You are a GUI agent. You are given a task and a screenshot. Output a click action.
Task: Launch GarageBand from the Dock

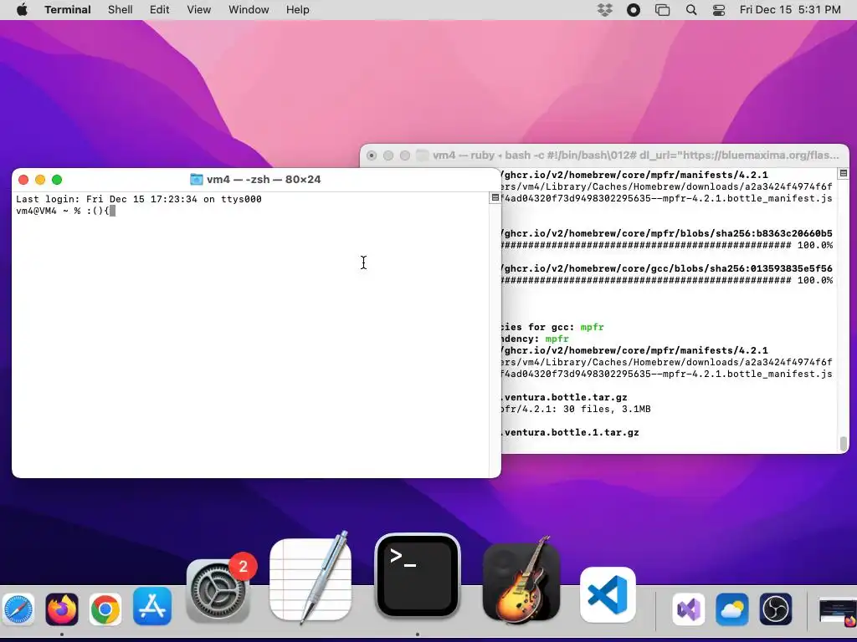[521, 582]
